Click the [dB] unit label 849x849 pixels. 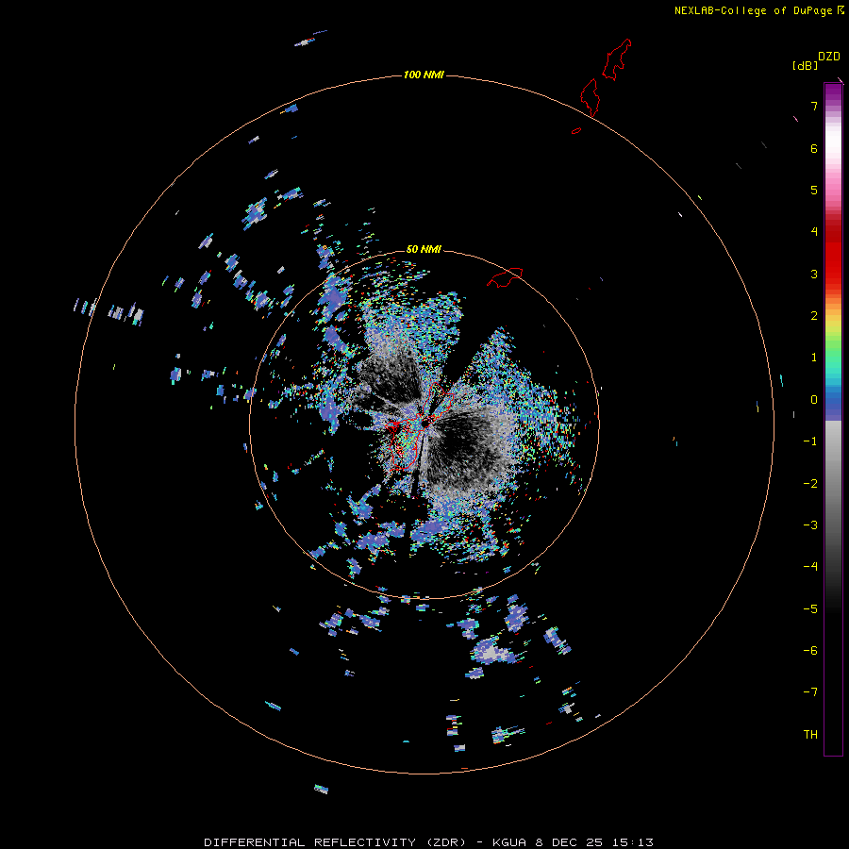point(805,65)
